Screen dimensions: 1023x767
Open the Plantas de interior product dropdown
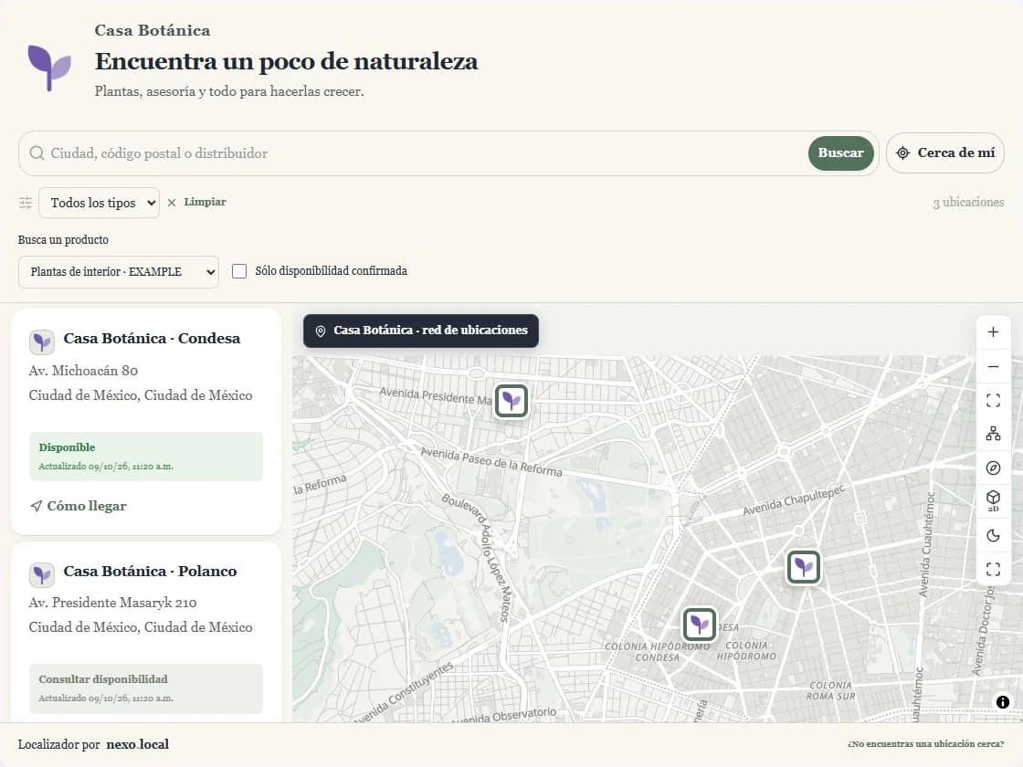(x=119, y=272)
